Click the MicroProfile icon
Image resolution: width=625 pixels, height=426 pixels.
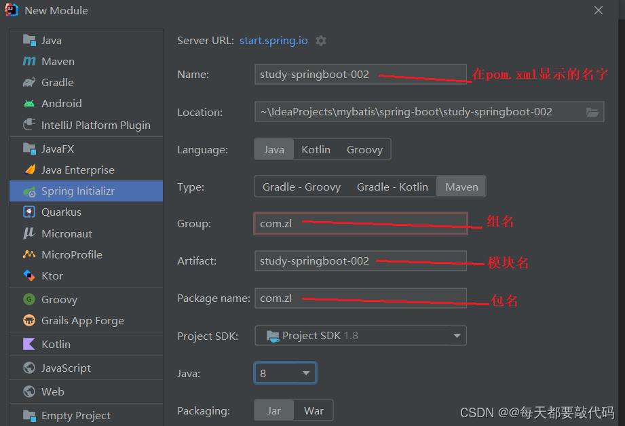click(x=29, y=254)
